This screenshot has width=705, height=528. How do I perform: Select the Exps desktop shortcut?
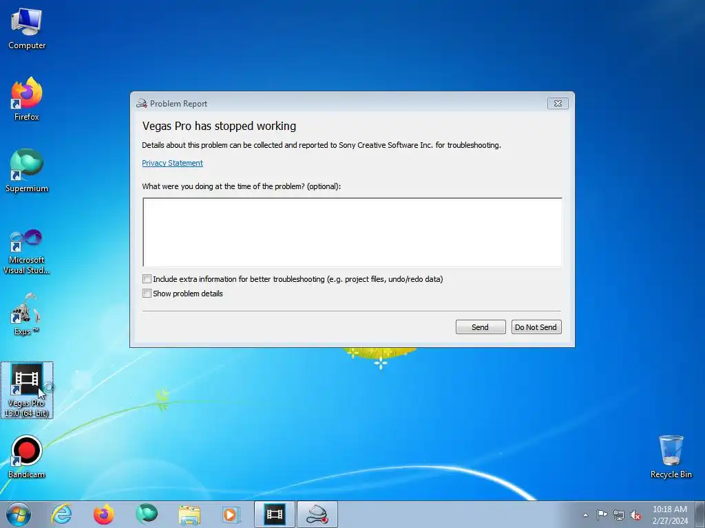click(26, 314)
